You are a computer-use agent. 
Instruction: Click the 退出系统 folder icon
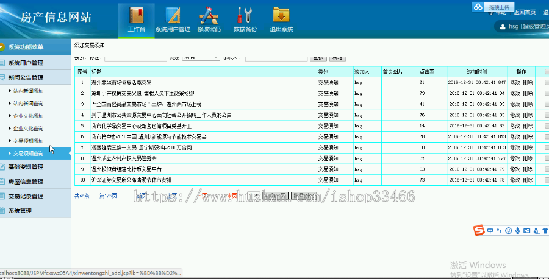[281, 15]
